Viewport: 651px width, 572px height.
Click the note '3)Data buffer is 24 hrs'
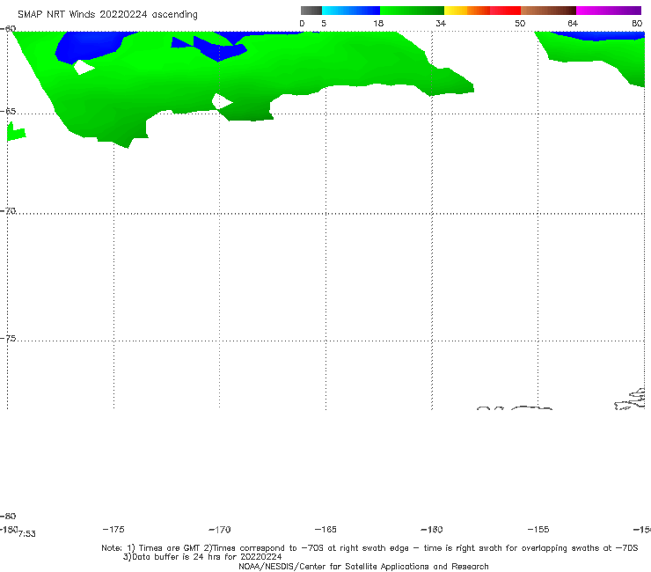click(x=202, y=557)
